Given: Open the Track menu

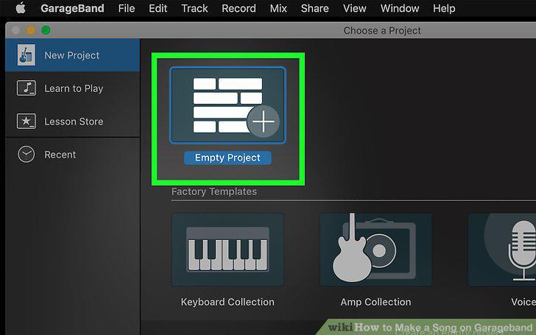Looking at the screenshot, I should [x=194, y=8].
